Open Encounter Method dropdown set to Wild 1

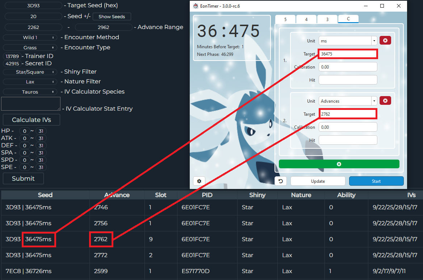30,38
